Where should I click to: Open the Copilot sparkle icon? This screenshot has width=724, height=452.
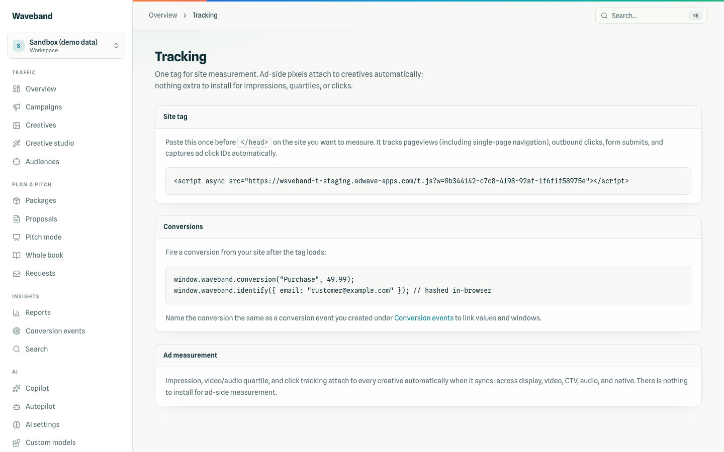(17, 388)
